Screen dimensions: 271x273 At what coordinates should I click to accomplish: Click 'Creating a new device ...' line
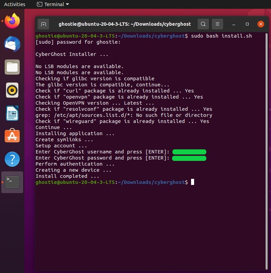74,170
